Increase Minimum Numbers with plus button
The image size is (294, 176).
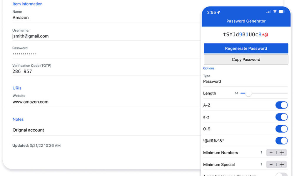(x=282, y=153)
